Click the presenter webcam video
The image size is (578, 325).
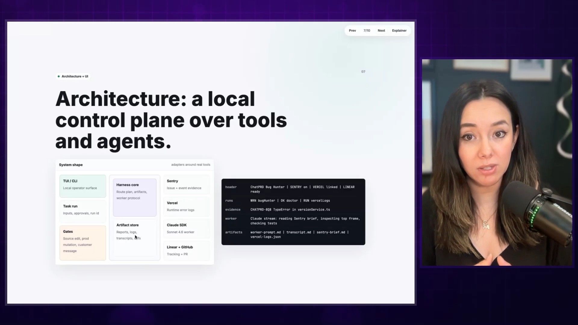click(497, 162)
